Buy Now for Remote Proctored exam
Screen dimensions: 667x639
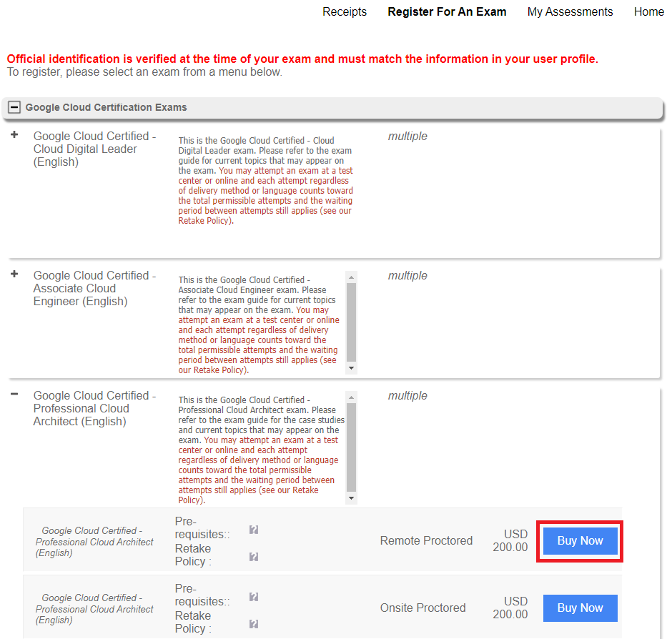click(580, 540)
